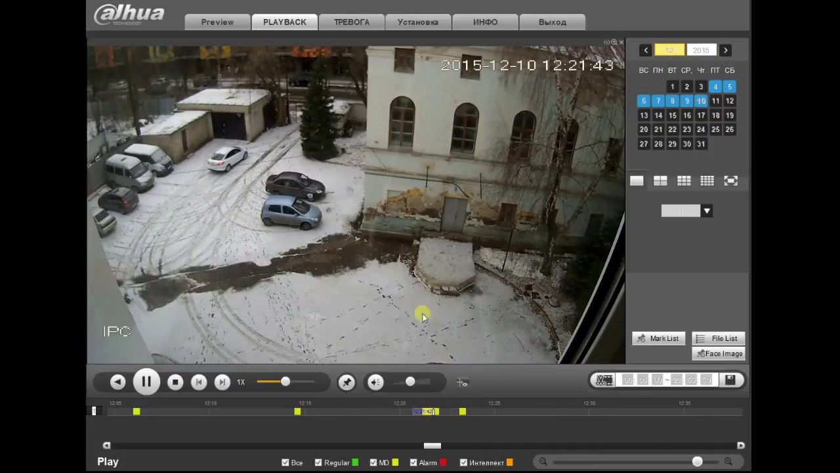The width and height of the screenshot is (840, 473).
Task: Select December 5 in calendar
Action: 729,86
